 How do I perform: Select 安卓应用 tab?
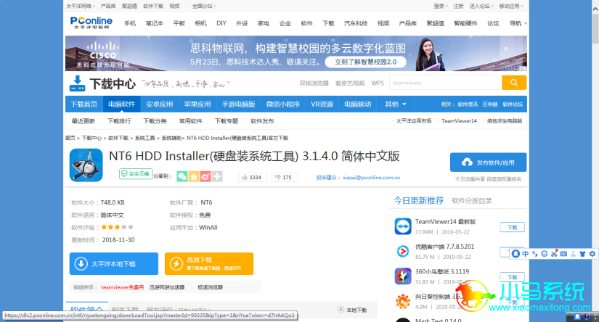(x=159, y=104)
